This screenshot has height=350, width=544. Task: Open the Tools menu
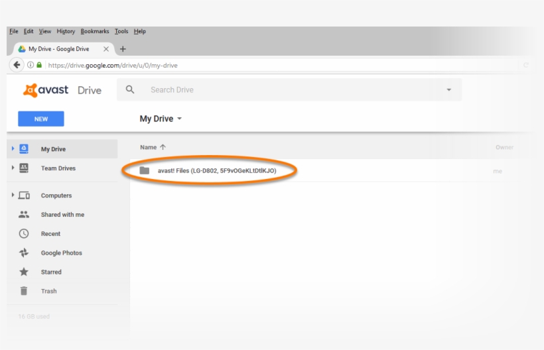pos(121,31)
